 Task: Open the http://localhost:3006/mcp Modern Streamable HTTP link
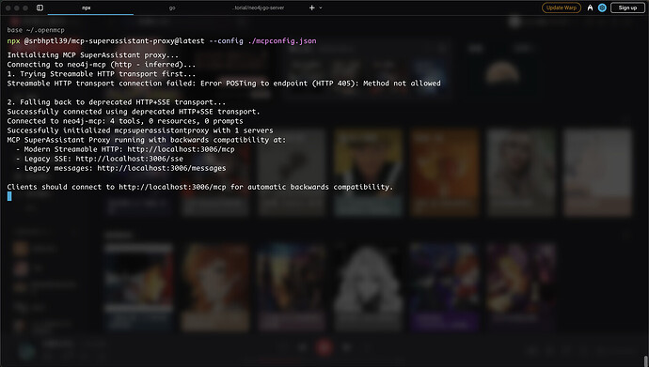[181, 149]
